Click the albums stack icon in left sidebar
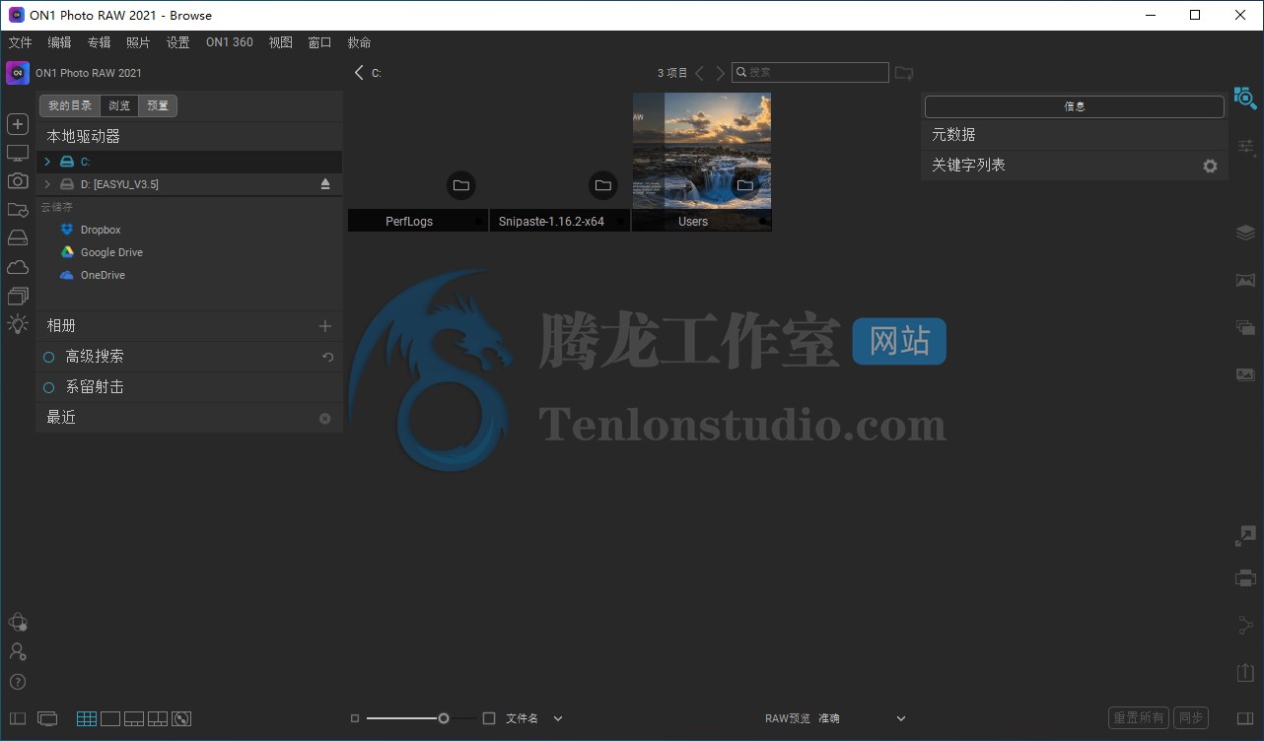The height and width of the screenshot is (741, 1264). pos(18,296)
